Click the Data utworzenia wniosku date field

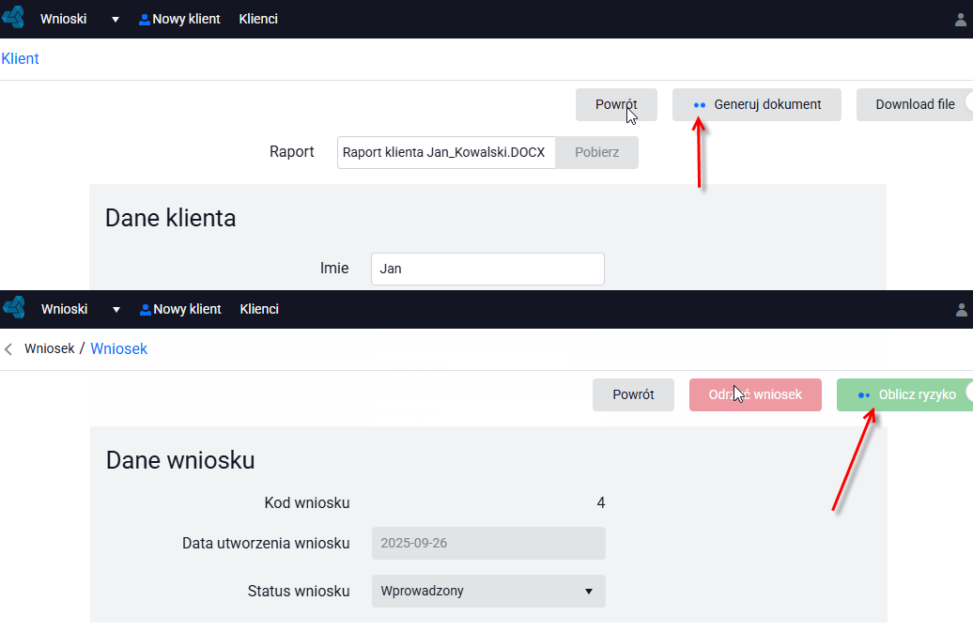[x=488, y=544]
